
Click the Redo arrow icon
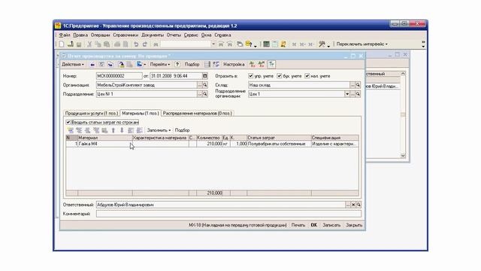pos(145,44)
